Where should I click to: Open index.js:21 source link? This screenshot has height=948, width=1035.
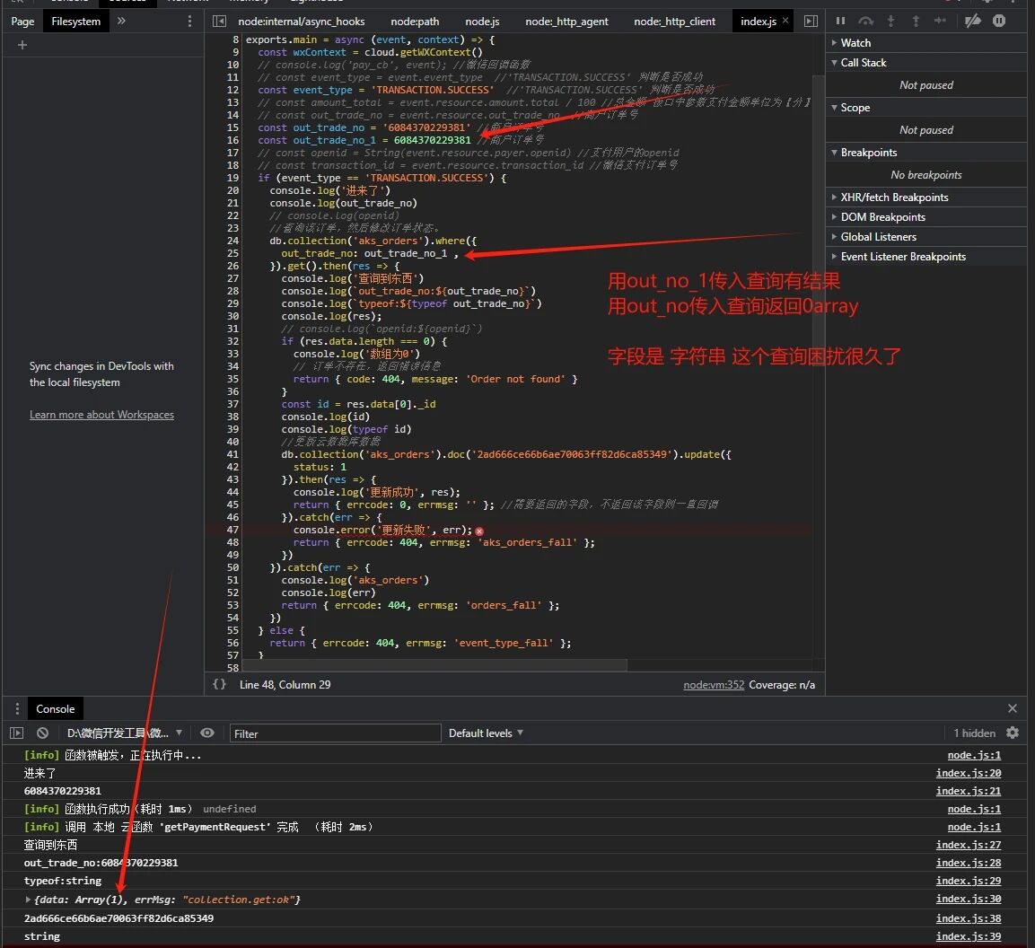point(968,791)
